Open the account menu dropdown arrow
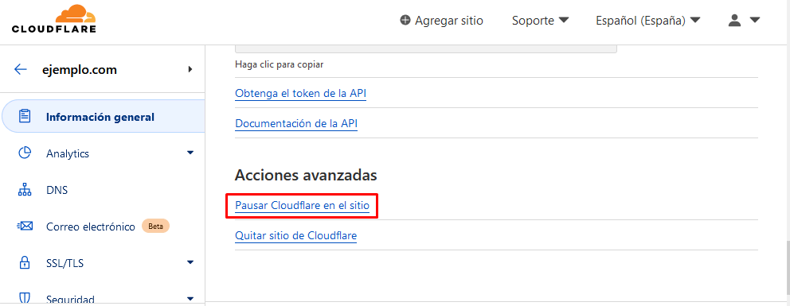The height and width of the screenshot is (306, 790). click(x=754, y=21)
